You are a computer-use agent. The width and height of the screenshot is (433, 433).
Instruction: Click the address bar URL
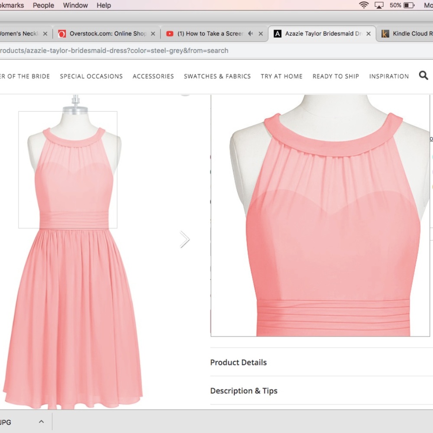[114, 51]
